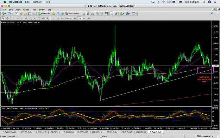Switch timeframe to H4
This screenshot has height=138, width=220.
(75, 18)
